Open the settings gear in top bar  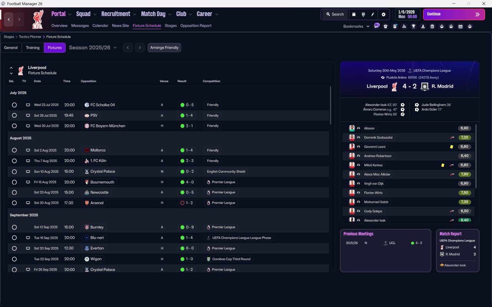tap(383, 14)
